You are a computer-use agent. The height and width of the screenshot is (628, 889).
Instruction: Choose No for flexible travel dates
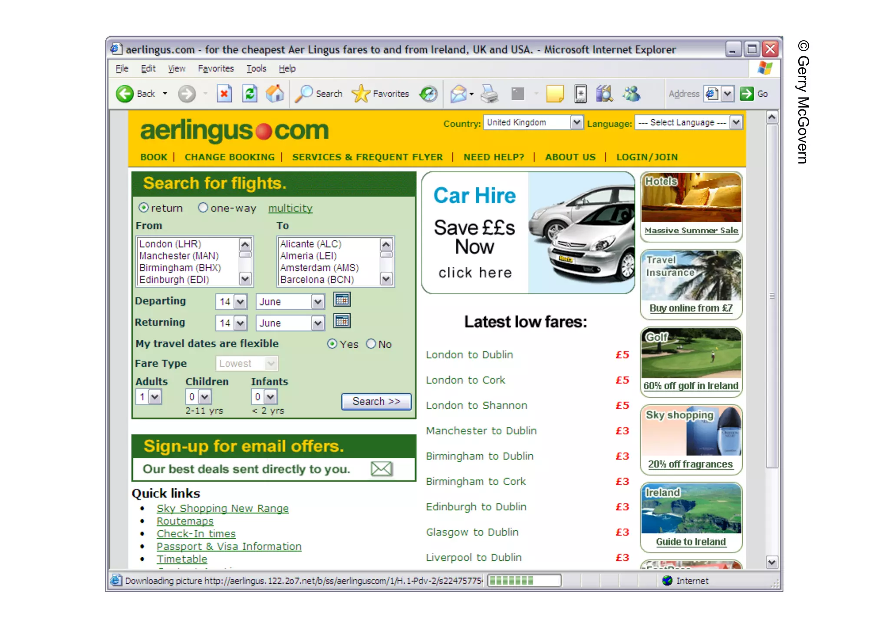[371, 344]
